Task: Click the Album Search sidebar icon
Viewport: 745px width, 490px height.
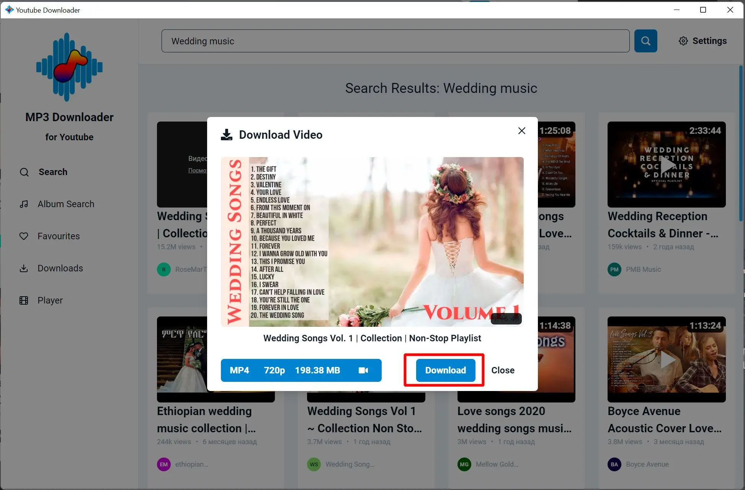Action: [24, 204]
